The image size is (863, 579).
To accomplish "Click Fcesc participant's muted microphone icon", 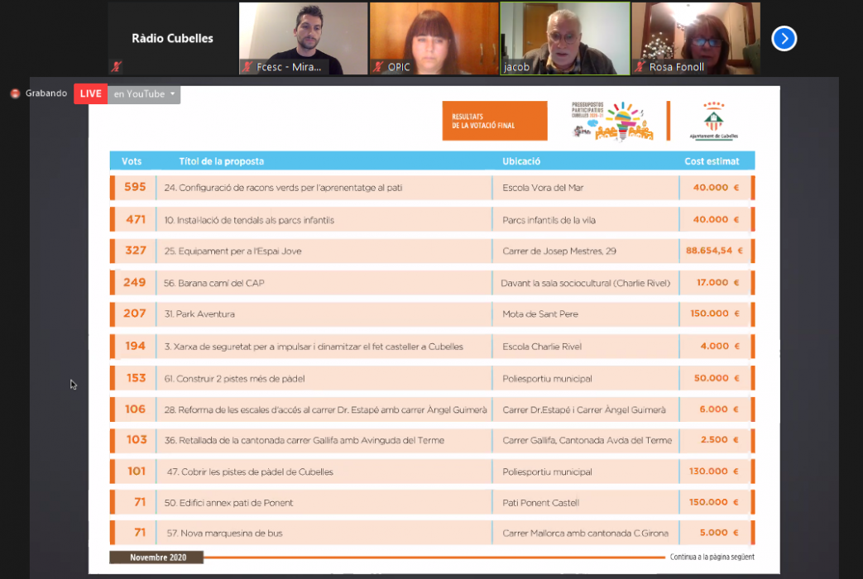I will pos(247,67).
